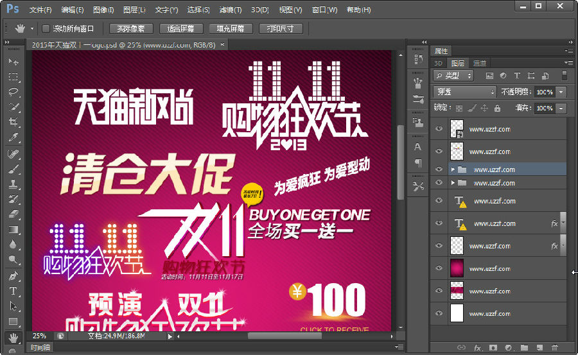Image resolution: width=578 pixels, height=355 pixels.
Task: Hide the highlighted folder group layer
Action: click(439, 169)
